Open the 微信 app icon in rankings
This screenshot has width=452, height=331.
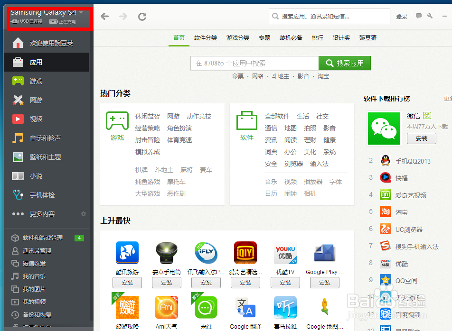pyautogui.click(x=384, y=129)
